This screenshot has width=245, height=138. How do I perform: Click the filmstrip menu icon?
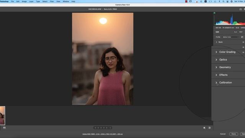(4, 128)
